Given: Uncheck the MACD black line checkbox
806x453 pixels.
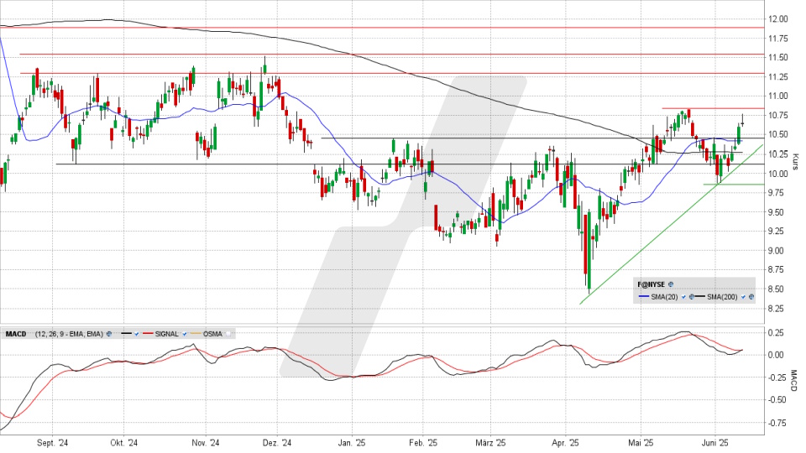Looking at the screenshot, I should (136, 334).
